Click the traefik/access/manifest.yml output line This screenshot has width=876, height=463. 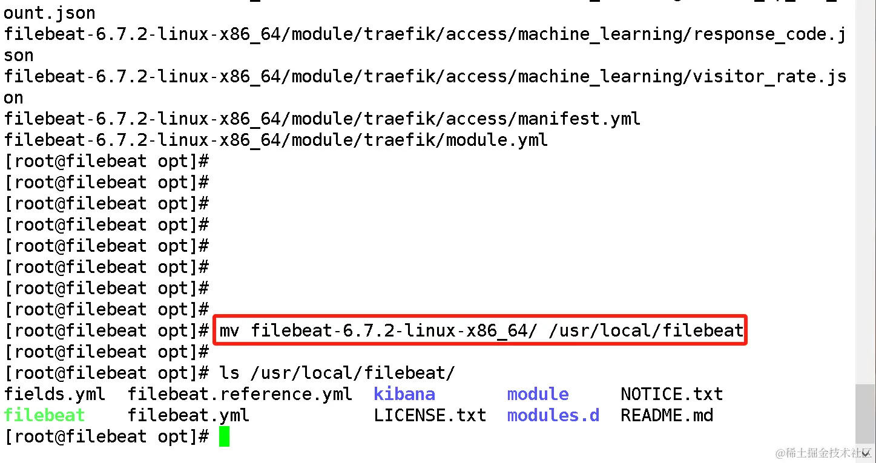[x=322, y=119]
